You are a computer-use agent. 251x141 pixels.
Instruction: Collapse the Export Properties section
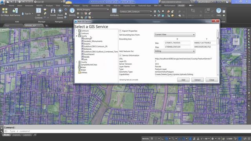coord(120,31)
